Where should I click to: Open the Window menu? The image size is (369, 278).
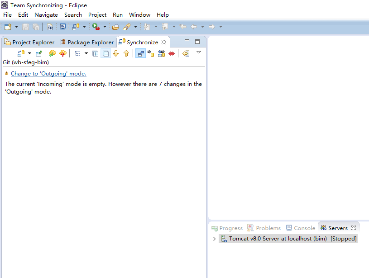(140, 15)
